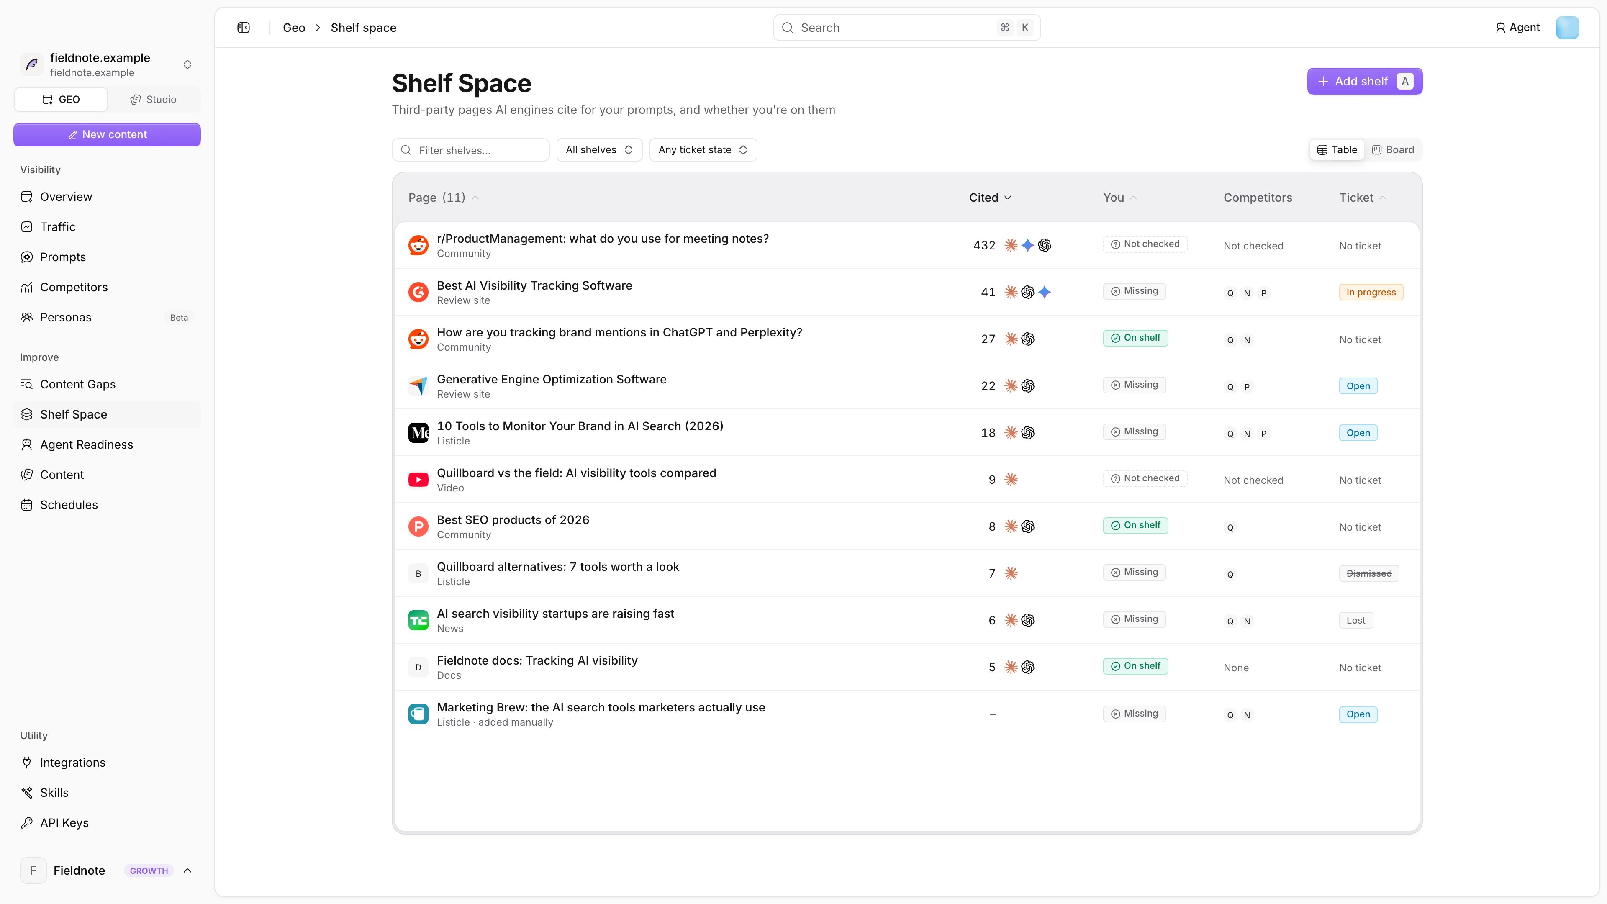Click the TechCrunch icon on AI startups row
The height and width of the screenshot is (904, 1607).
[x=418, y=620]
